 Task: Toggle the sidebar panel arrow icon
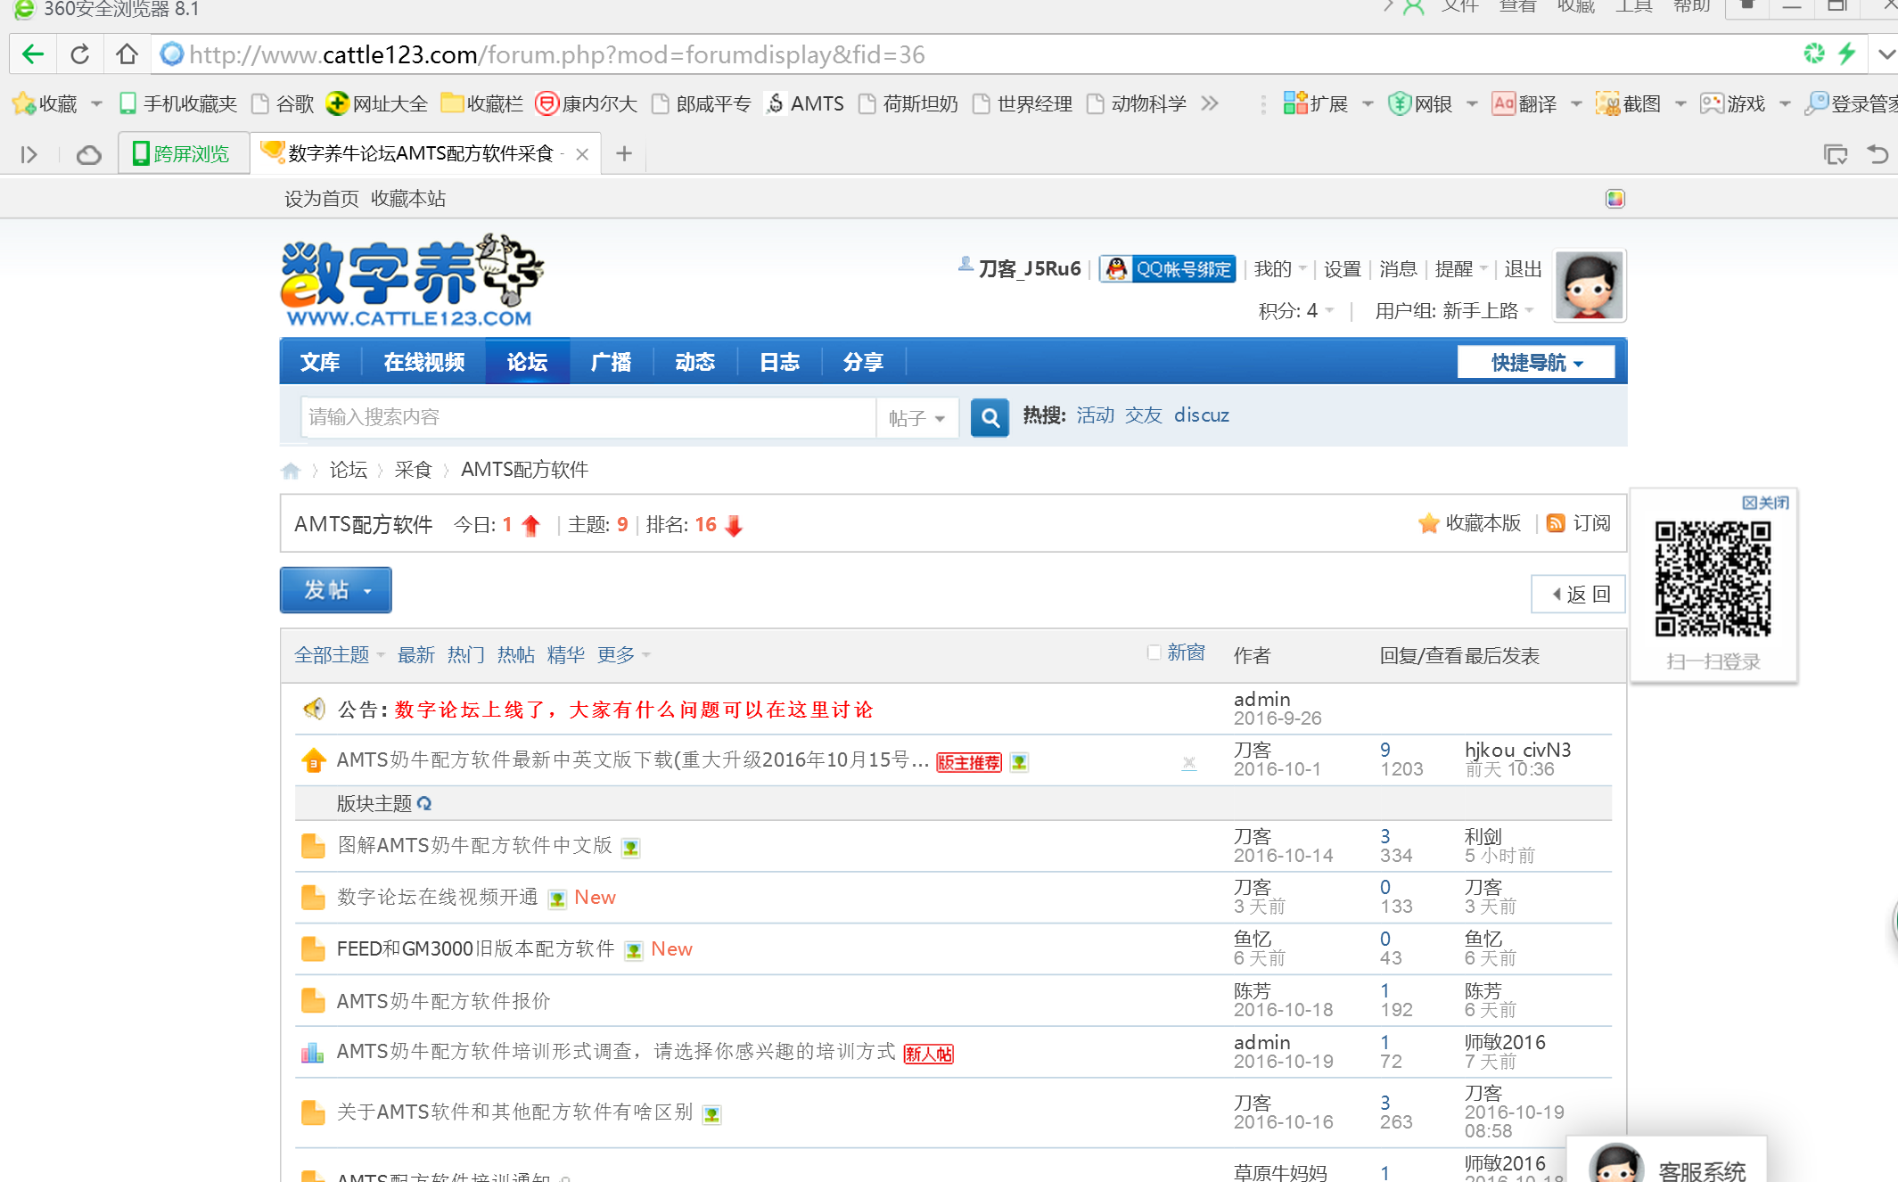29,154
